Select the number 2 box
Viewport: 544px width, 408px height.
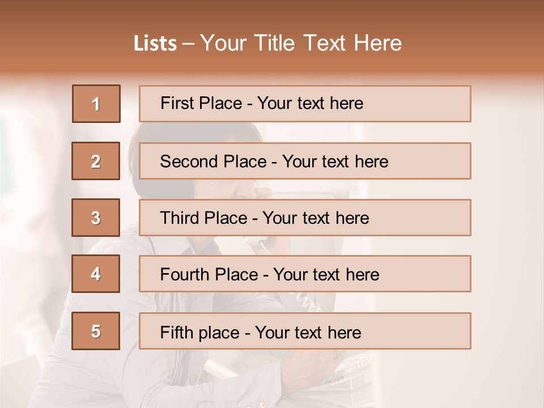pos(96,161)
